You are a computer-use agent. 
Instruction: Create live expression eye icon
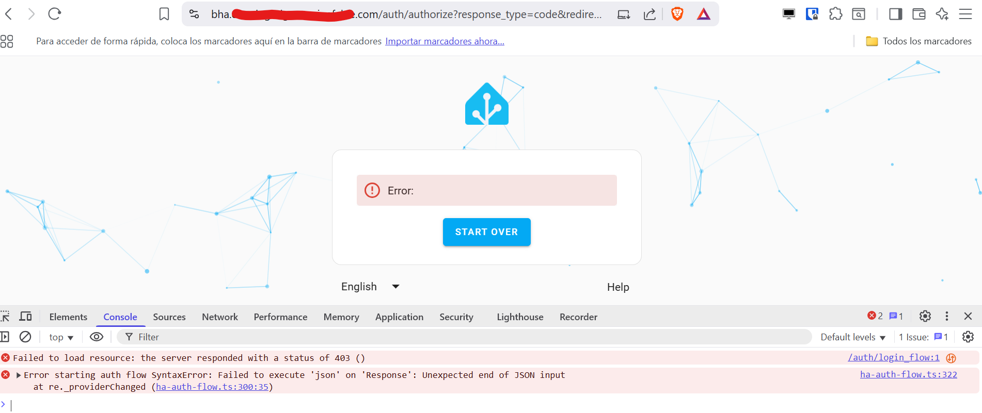tap(97, 337)
